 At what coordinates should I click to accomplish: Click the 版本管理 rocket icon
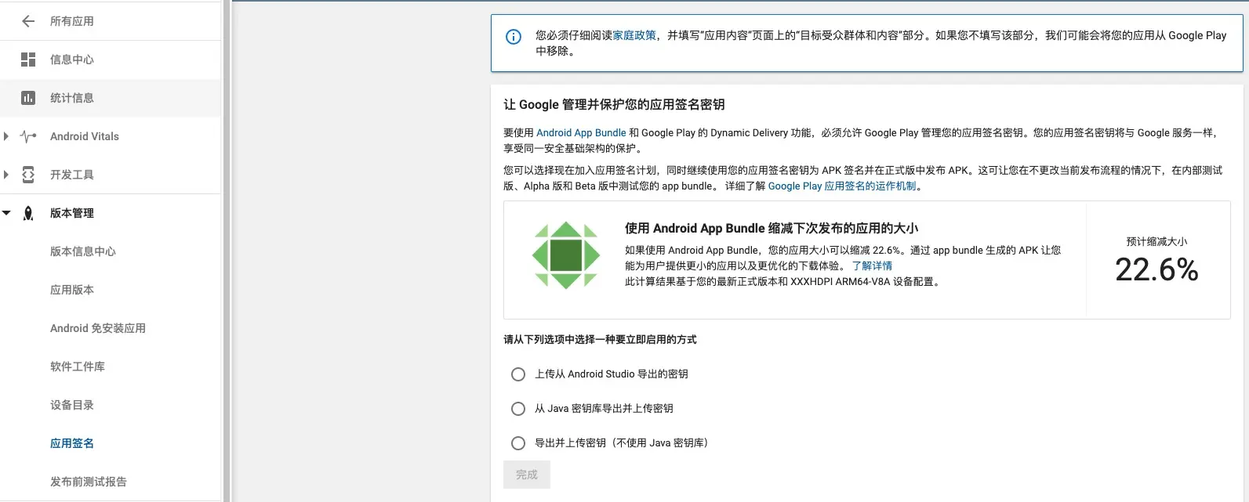coord(29,213)
